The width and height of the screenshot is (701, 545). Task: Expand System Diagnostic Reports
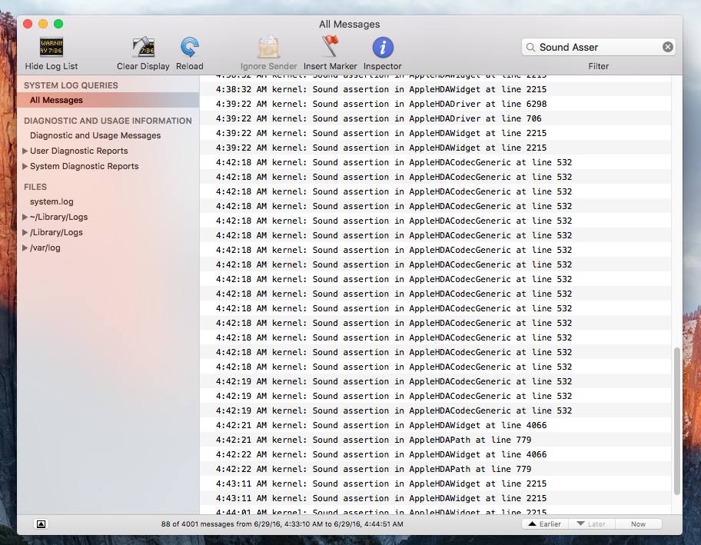point(25,166)
